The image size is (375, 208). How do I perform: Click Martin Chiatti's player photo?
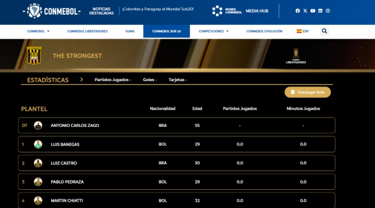click(x=38, y=201)
